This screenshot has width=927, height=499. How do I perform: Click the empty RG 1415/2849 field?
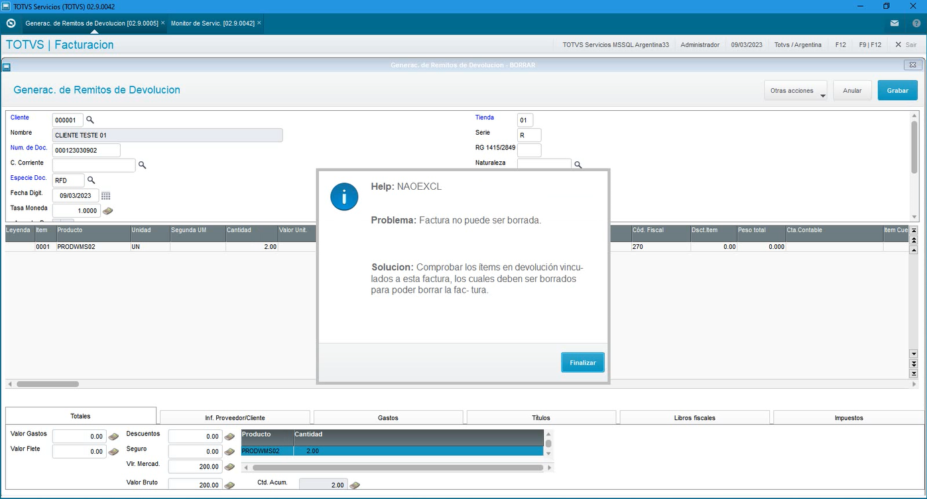pos(529,150)
